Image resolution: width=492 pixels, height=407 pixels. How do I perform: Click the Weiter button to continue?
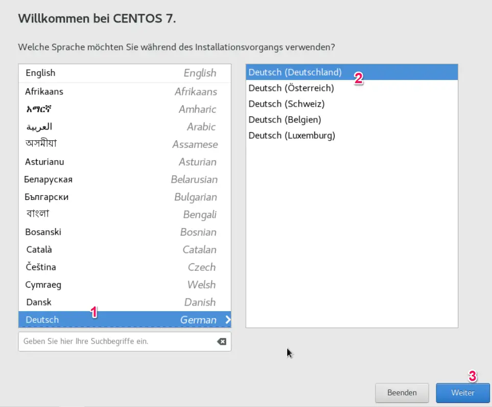click(x=462, y=393)
